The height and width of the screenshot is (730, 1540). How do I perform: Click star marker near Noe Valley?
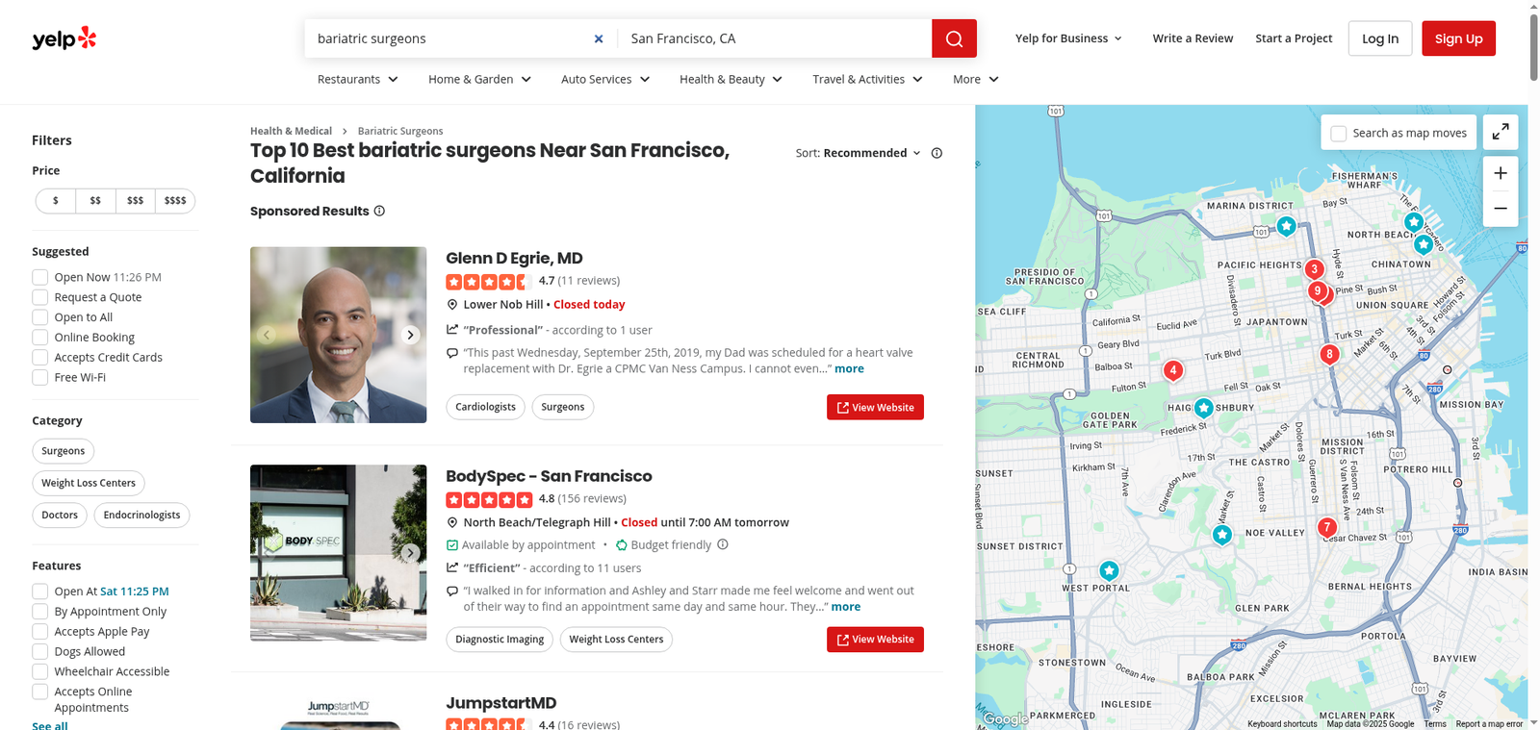(x=1221, y=534)
